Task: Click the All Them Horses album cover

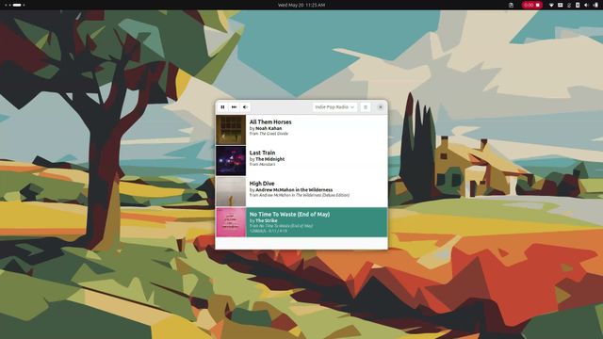Action: [x=231, y=130]
